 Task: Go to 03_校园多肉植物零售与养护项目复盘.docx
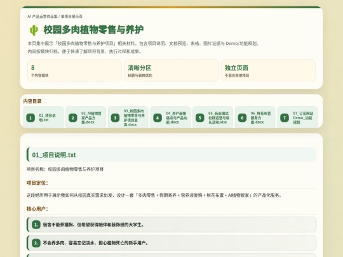tap(128, 117)
